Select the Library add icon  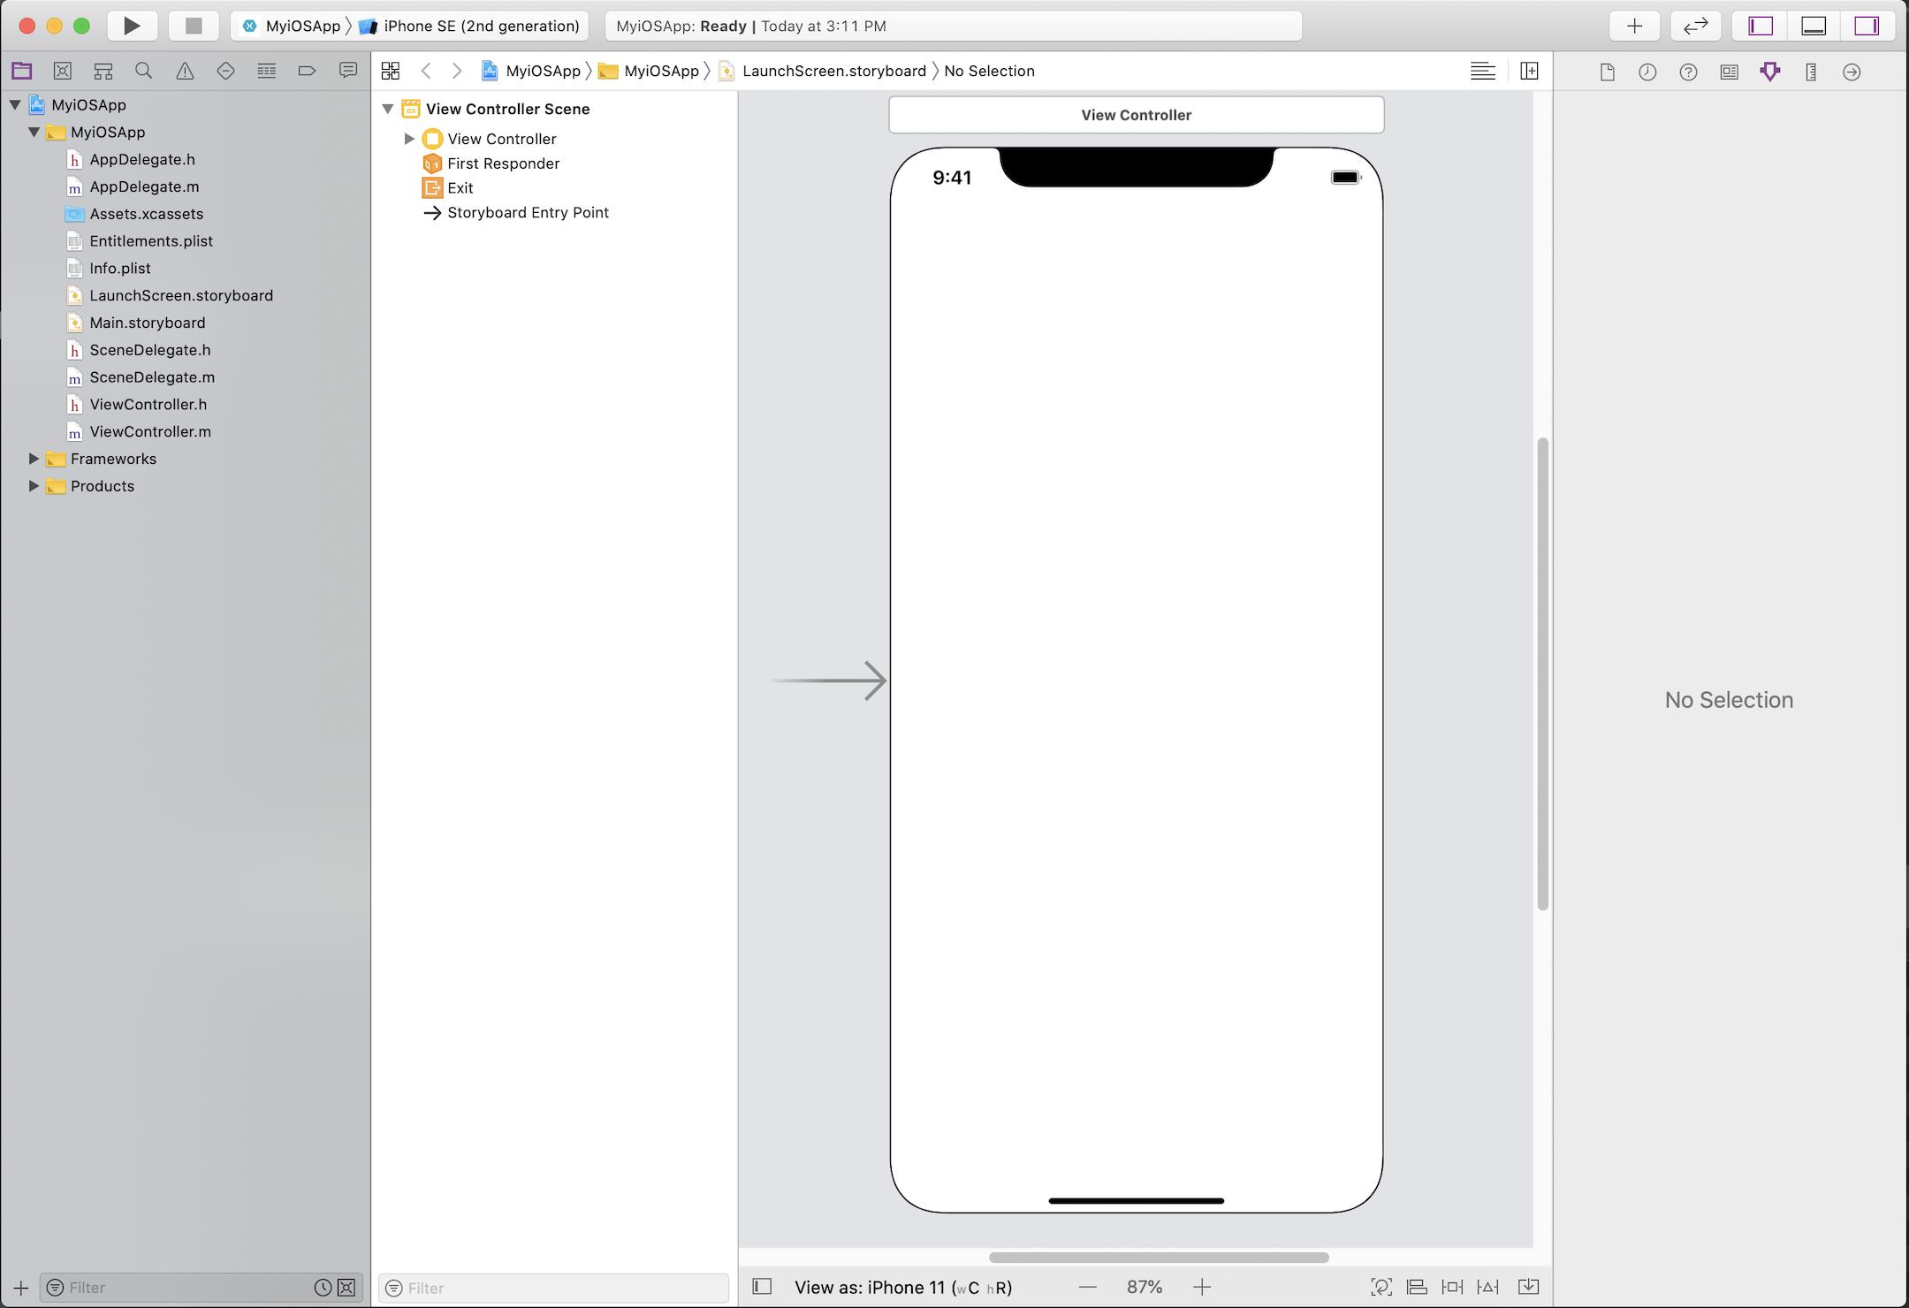pyautogui.click(x=1633, y=27)
